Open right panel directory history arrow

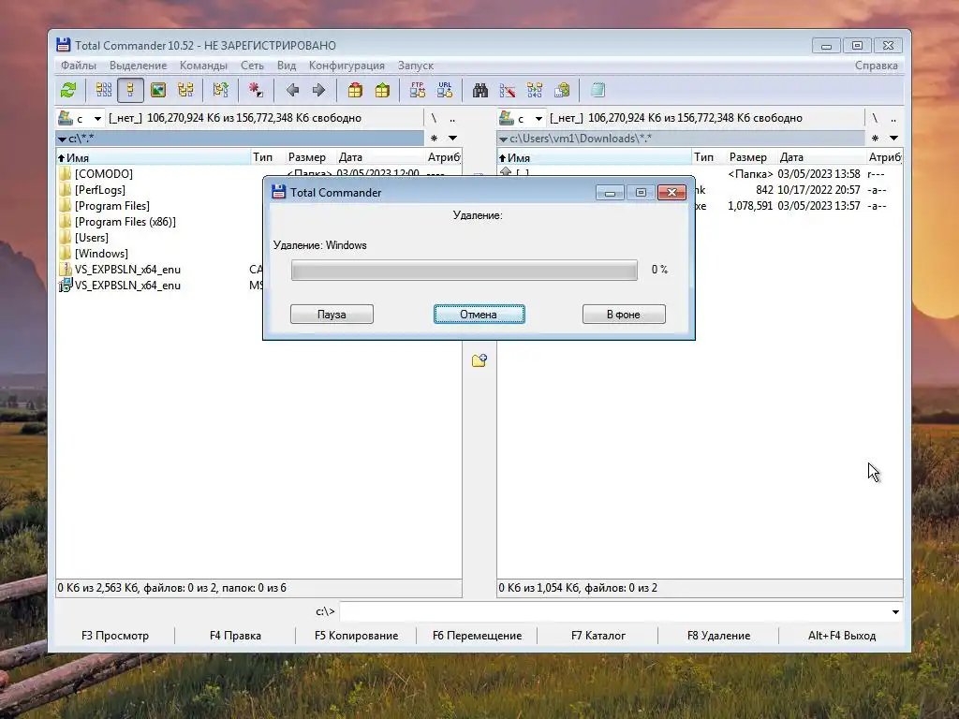pyautogui.click(x=893, y=139)
